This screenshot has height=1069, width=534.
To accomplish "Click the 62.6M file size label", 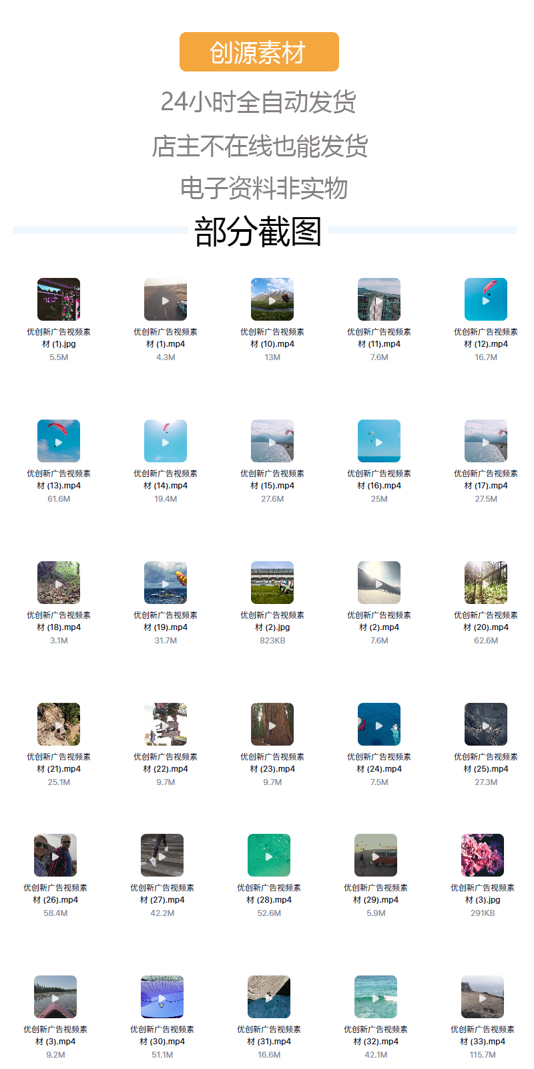I will click(x=486, y=641).
